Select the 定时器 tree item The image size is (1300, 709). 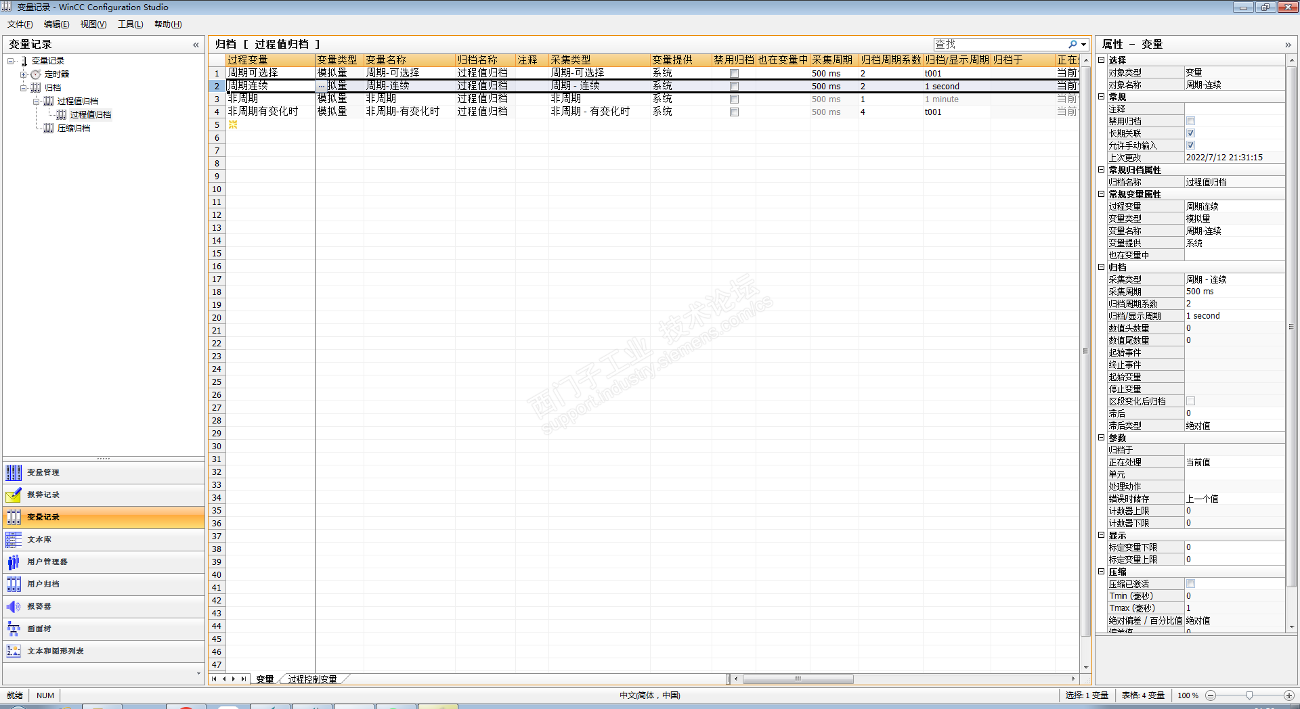pyautogui.click(x=57, y=74)
